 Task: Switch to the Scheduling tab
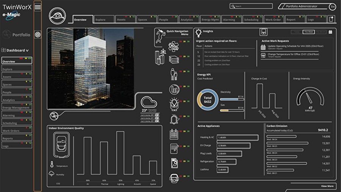252,19
